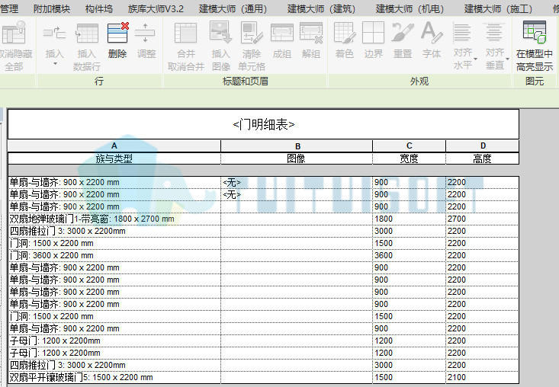This screenshot has width=559, height=387.
Task: Click width cell showing 1800
Action: click(410, 219)
